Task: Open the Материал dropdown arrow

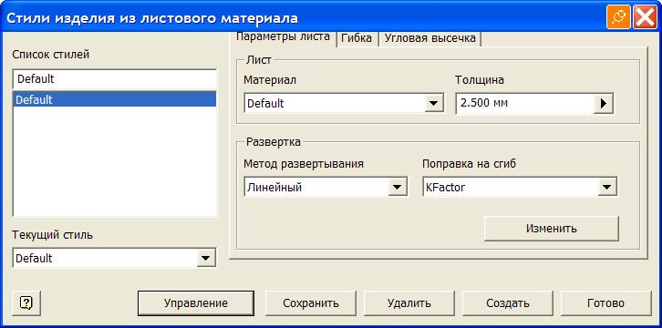Action: click(433, 104)
